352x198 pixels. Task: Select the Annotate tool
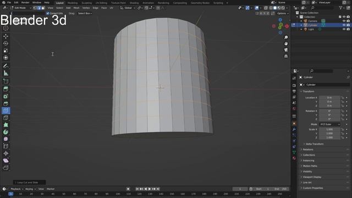tap(6, 66)
